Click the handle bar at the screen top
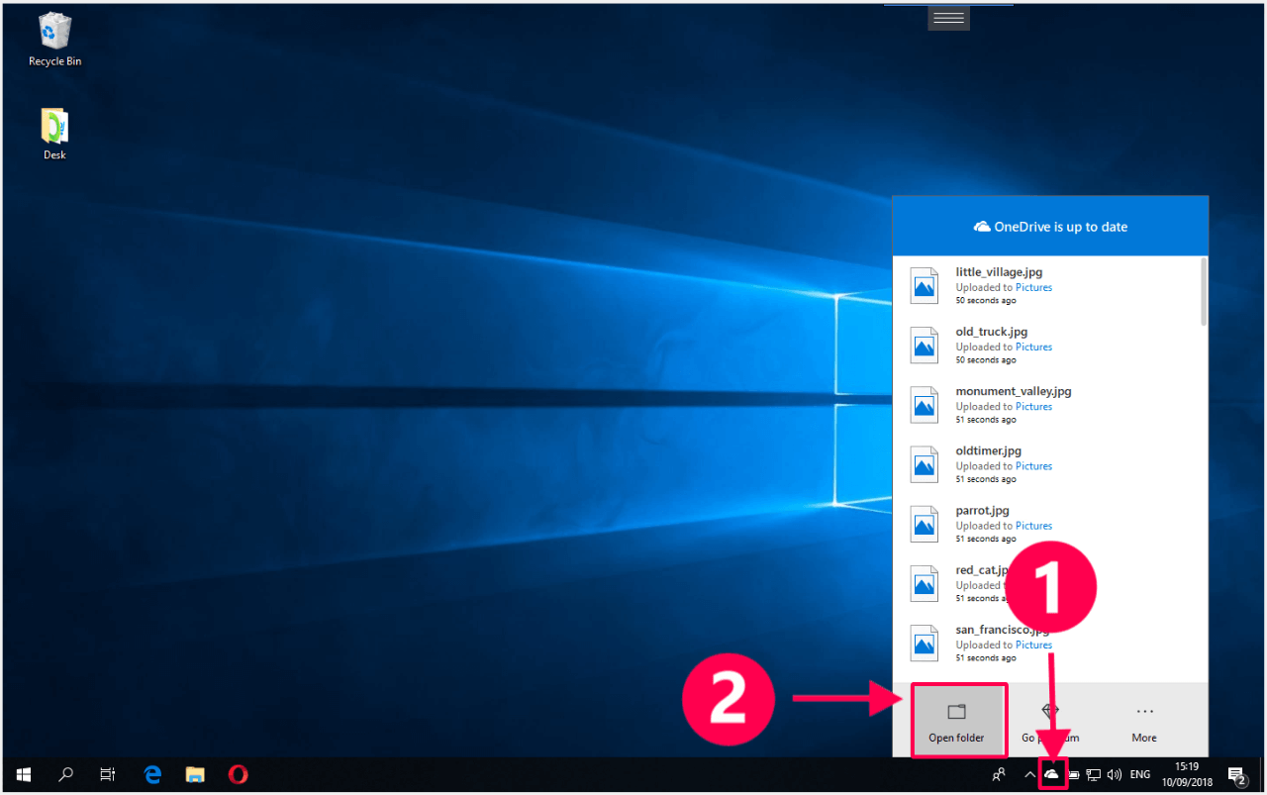 point(948,17)
